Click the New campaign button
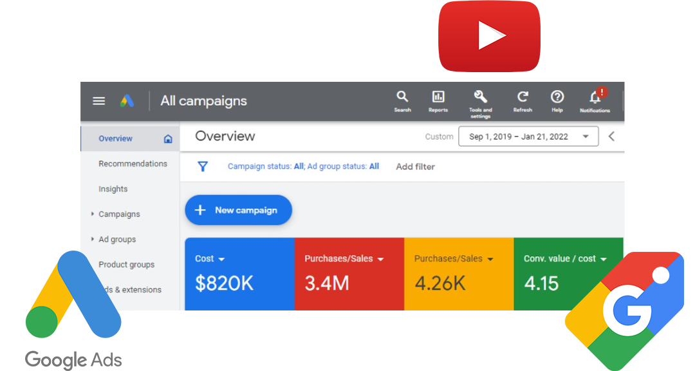Screen dimensions: 695x371 pyautogui.click(x=239, y=210)
